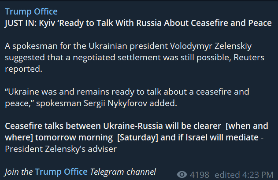The width and height of the screenshot is (278, 180).
Task: Click the italic words Join the
Action: click(x=19, y=171)
